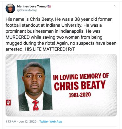Click the 1:13 AM timestamp
The width and height of the screenshot is (122, 129).
coord(11,121)
